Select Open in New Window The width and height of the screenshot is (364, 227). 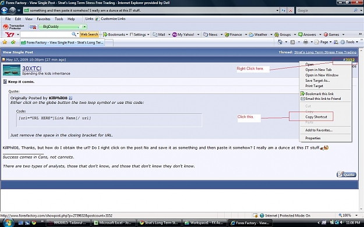(321, 75)
